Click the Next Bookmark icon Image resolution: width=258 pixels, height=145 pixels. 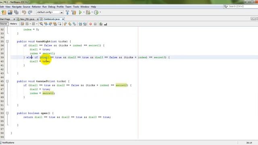pyautogui.click(x=70, y=24)
